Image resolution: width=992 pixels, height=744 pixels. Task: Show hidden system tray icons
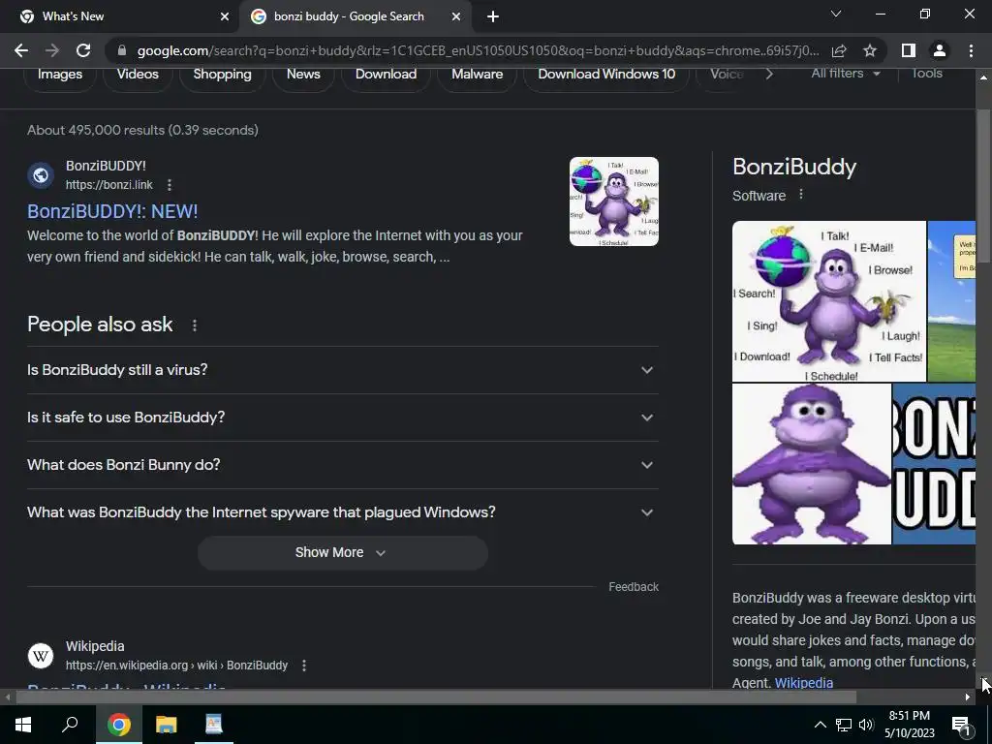[820, 725]
